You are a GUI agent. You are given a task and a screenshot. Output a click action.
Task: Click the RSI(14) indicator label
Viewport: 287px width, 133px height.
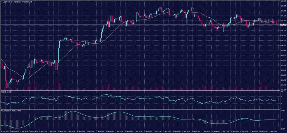3,91
